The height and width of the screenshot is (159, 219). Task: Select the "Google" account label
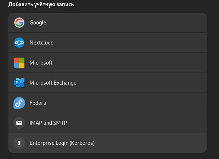point(38,23)
